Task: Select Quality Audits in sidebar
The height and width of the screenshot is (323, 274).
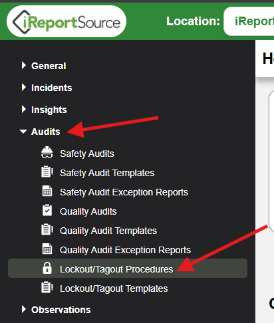Action: click(88, 211)
